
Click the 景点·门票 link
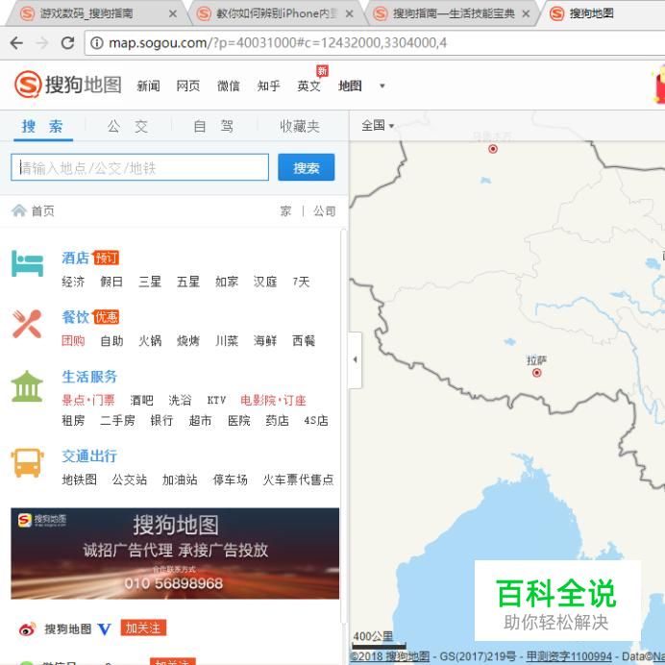88,400
